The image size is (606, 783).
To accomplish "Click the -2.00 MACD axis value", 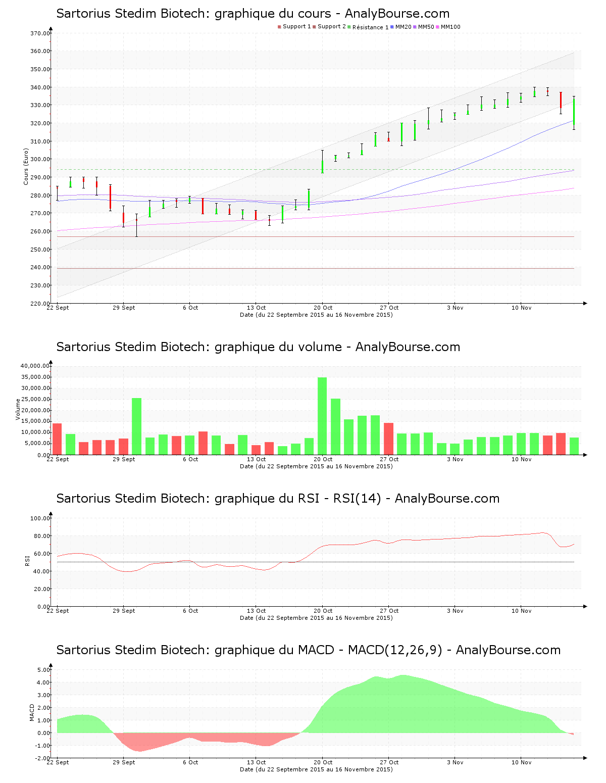I will 42,758.
